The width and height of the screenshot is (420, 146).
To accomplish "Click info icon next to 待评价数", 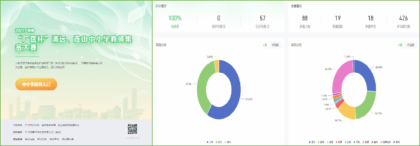I will [224, 26].
